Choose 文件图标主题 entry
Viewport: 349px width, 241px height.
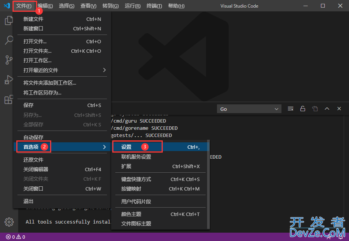160,224
